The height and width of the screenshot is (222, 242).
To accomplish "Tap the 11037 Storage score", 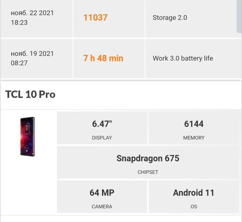I will pyautogui.click(x=95, y=17).
